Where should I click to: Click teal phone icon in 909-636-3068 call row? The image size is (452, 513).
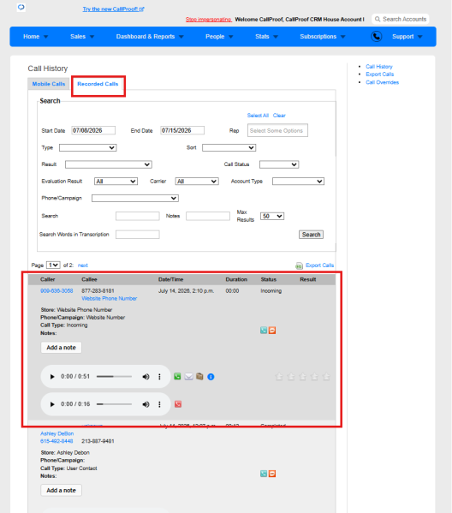point(264,331)
